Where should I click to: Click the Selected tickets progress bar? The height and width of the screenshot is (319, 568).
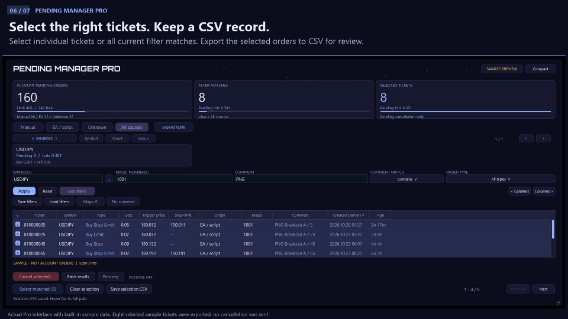pyautogui.click(x=466, y=112)
